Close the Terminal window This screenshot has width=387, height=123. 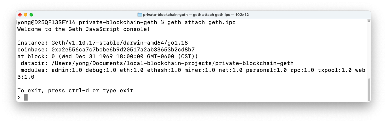click(20, 14)
